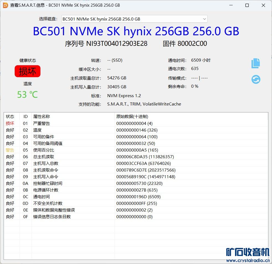Screen dimensions: 272x264
Task: Click the 状态 column header
Action: [x=10, y=116]
